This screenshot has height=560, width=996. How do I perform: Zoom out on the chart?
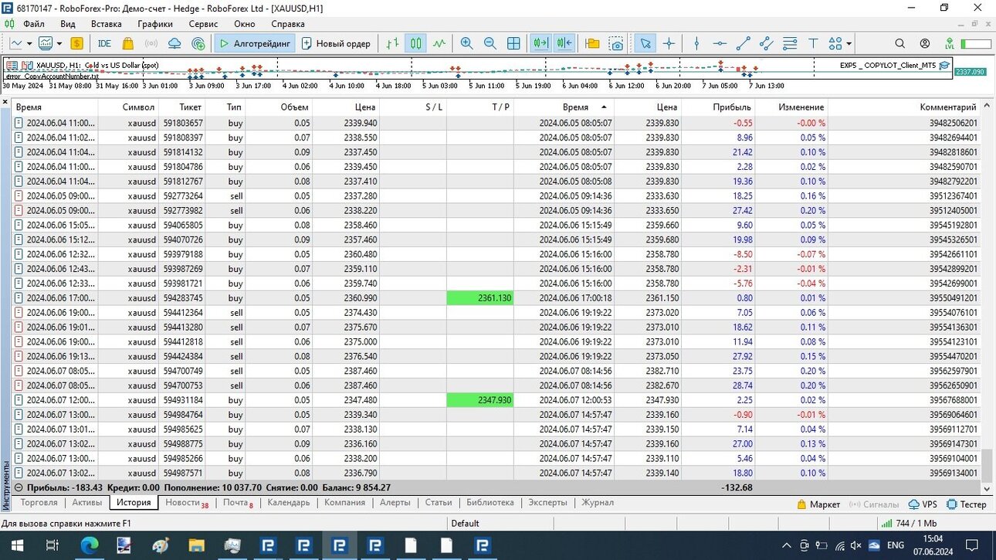(490, 43)
